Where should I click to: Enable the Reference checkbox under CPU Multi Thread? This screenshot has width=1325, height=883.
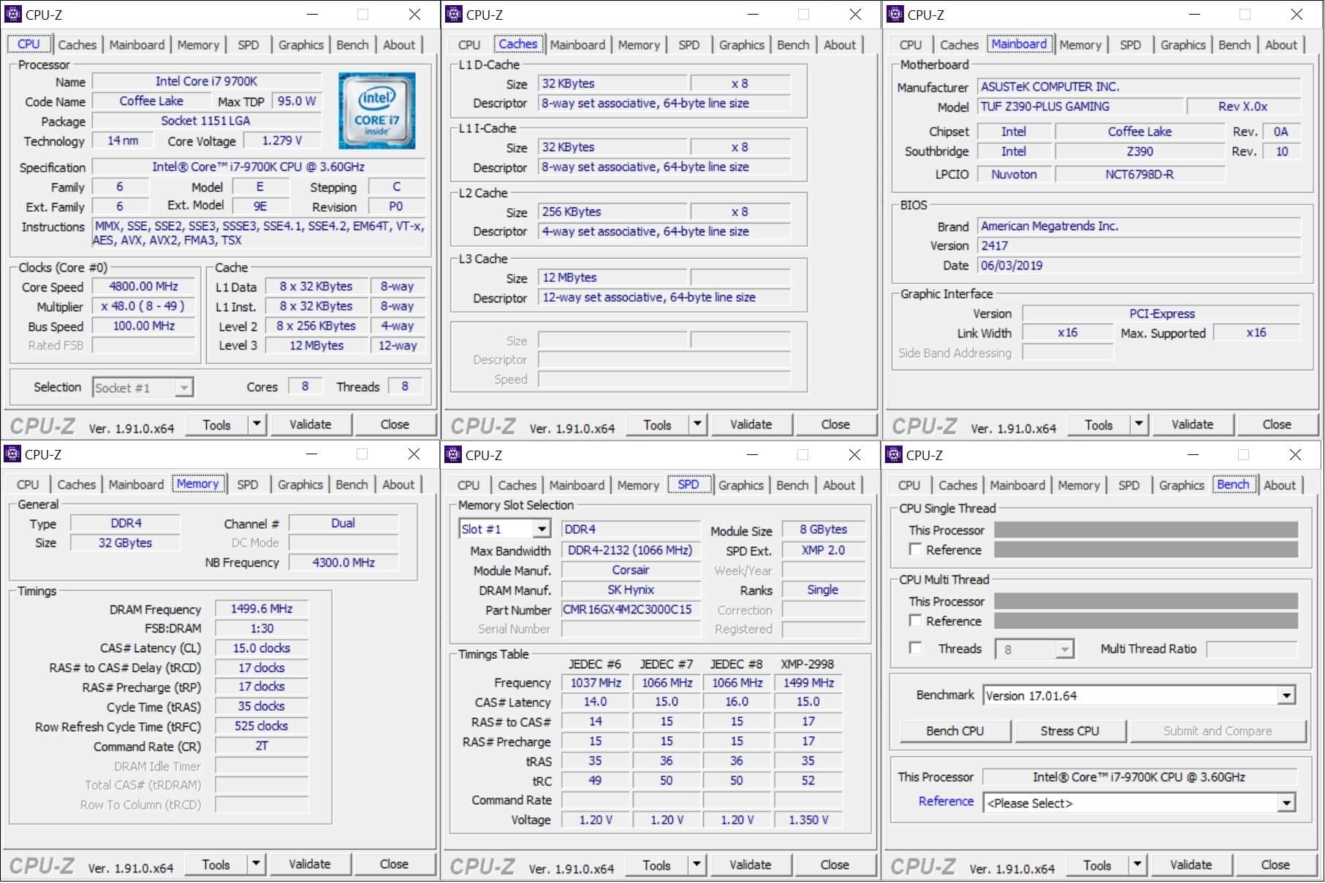tap(916, 620)
